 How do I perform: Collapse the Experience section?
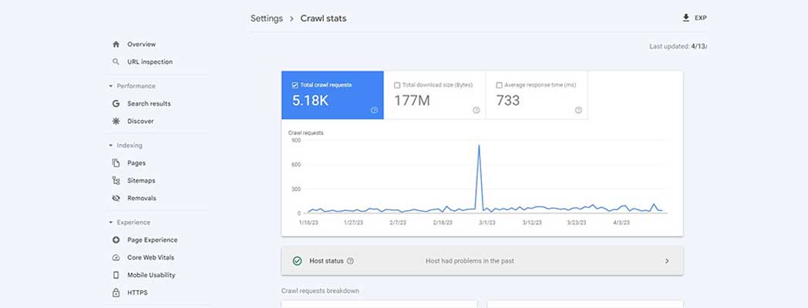point(111,223)
